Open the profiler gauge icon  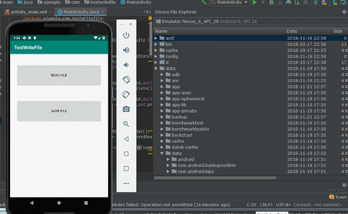click(288, 2)
